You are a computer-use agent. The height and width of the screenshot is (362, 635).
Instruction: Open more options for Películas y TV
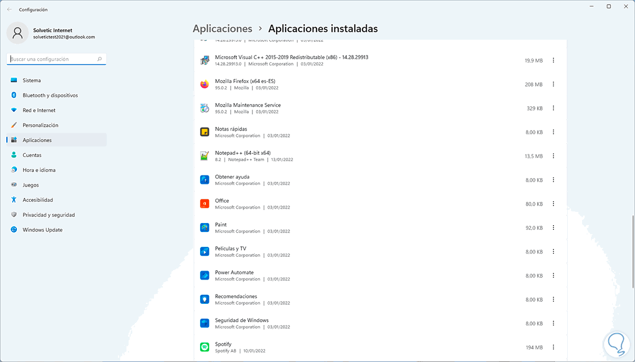(x=554, y=252)
